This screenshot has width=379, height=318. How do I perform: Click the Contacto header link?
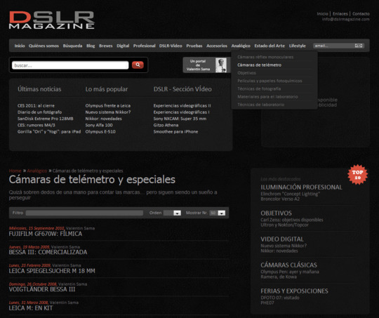coord(361,14)
